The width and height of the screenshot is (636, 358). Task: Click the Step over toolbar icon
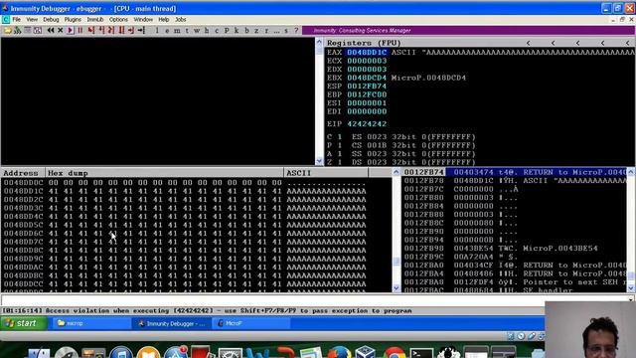[x=101, y=31]
